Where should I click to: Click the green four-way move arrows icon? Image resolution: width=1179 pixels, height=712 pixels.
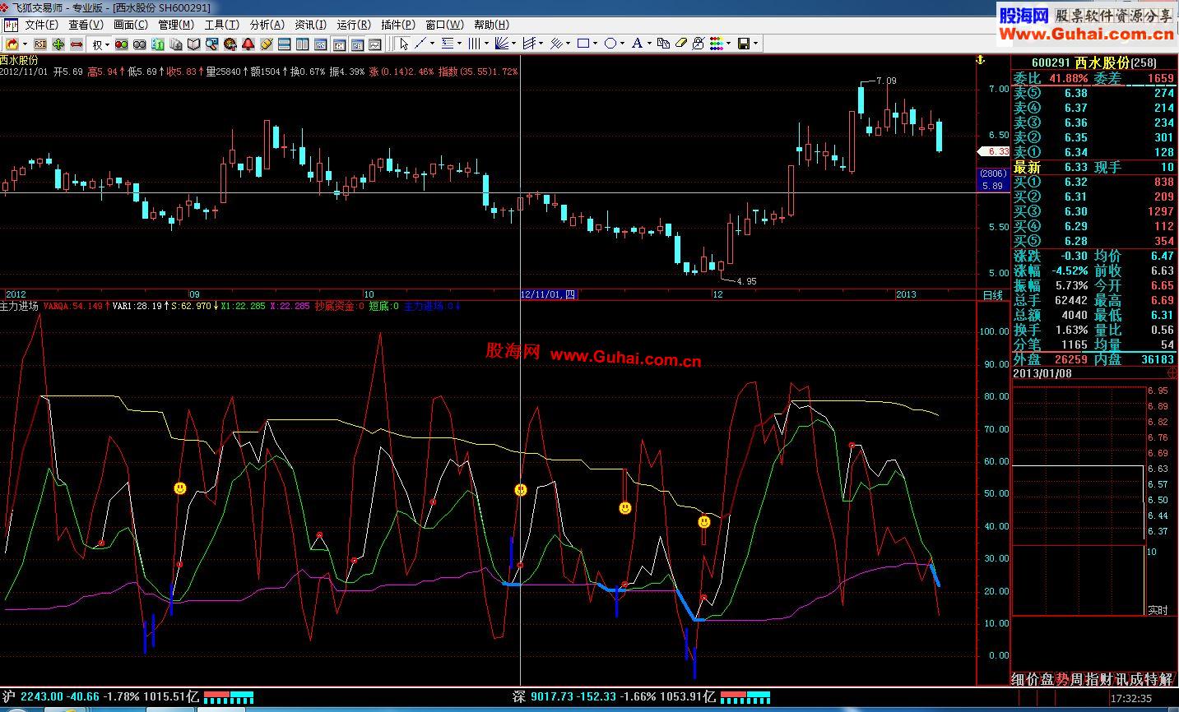click(58, 44)
